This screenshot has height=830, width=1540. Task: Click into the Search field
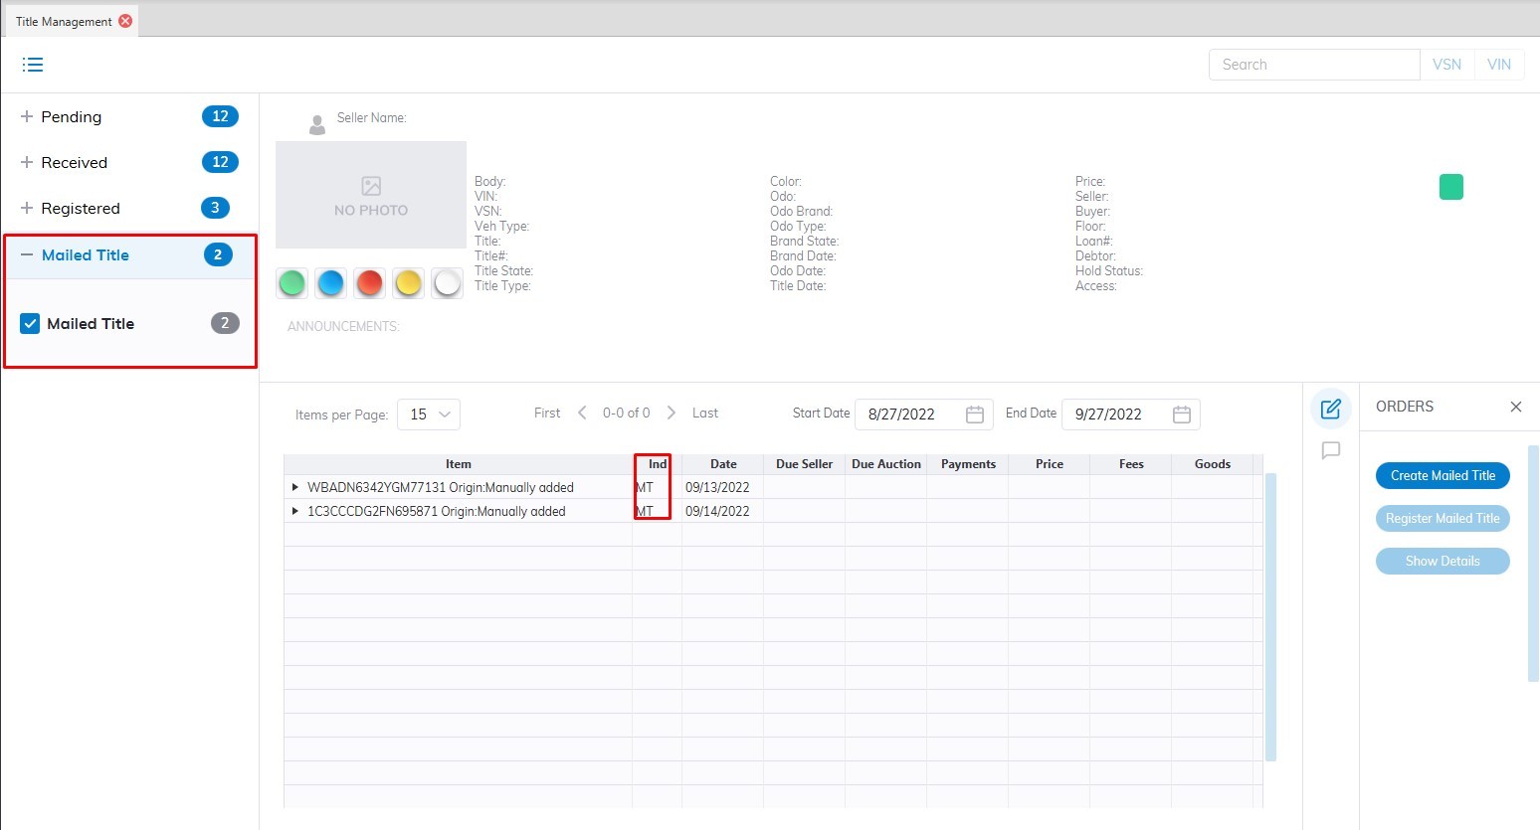[1313, 65]
